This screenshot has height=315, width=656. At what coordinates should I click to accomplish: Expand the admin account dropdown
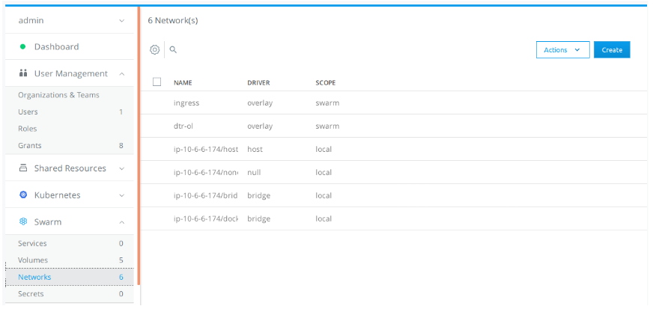[x=121, y=20]
